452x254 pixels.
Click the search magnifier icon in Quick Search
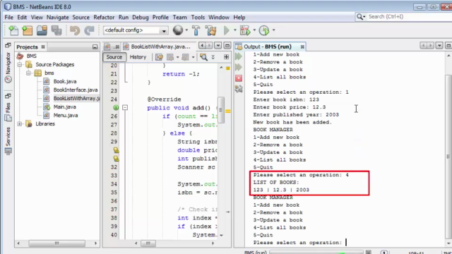tap(359, 17)
